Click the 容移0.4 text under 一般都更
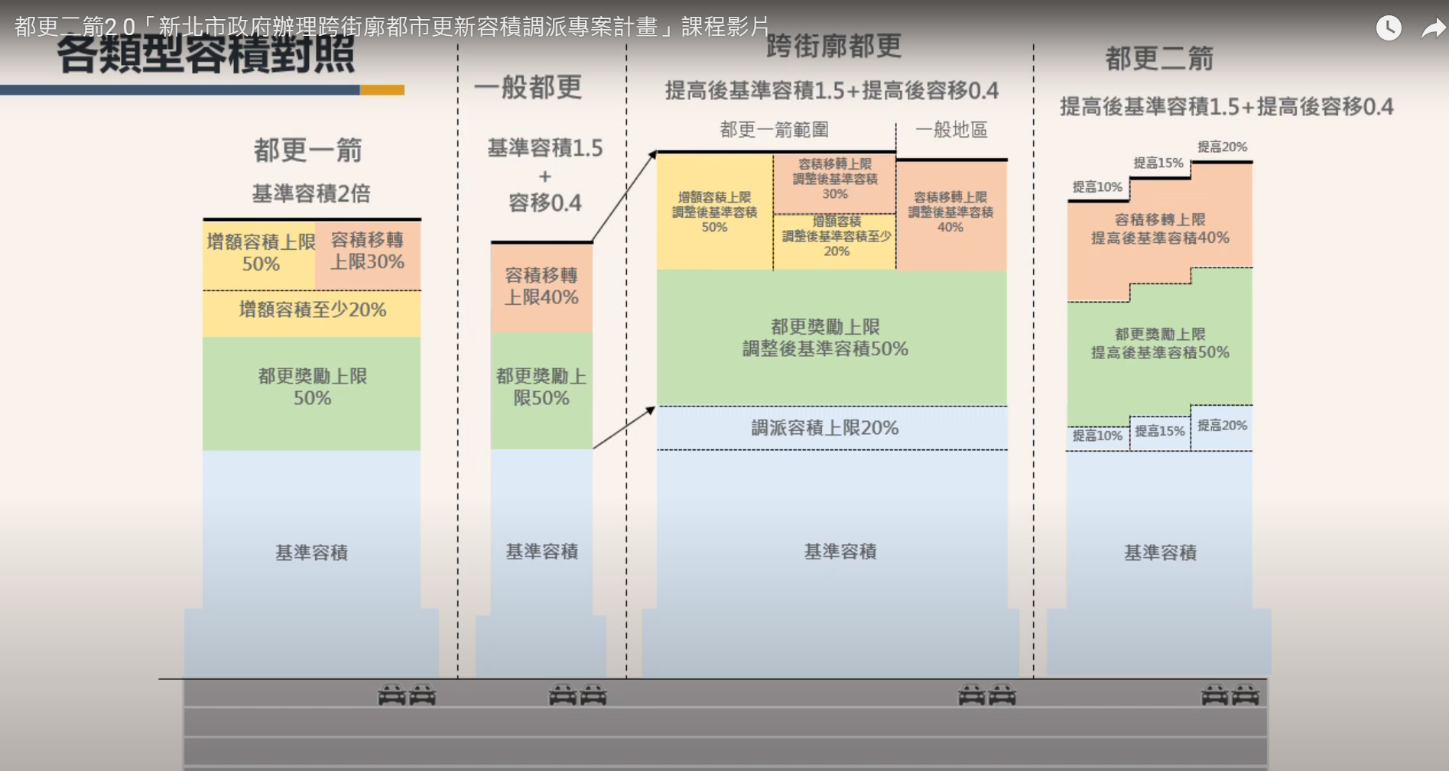This screenshot has width=1449, height=771. click(545, 202)
